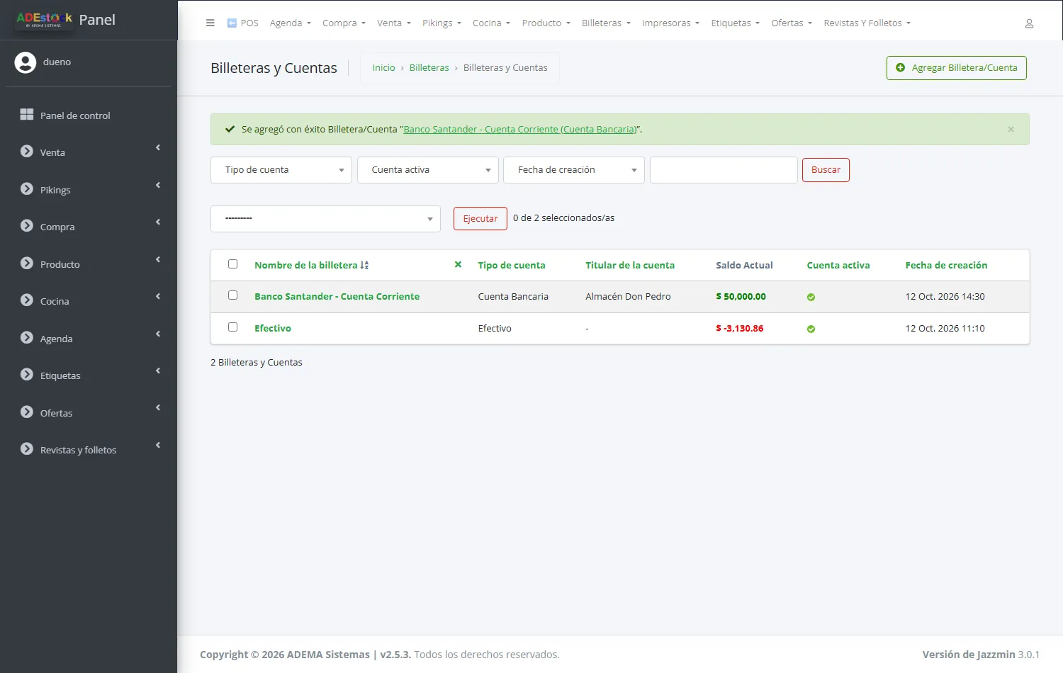Click the Producto sidebar arrow-circle icon
This screenshot has height=673, width=1063.
[x=27, y=264]
